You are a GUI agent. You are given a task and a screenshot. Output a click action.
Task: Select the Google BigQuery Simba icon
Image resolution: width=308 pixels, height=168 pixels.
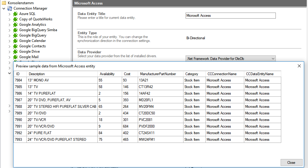tap(15, 30)
